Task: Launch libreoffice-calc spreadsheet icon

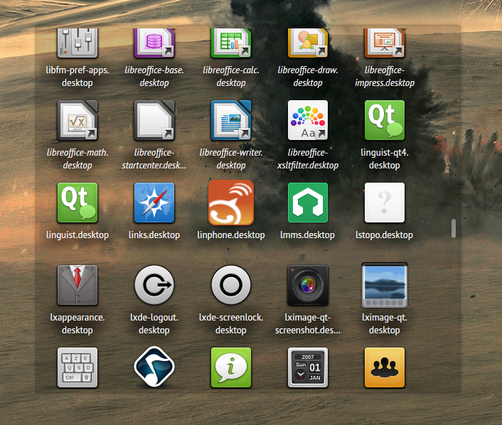Action: (x=231, y=43)
